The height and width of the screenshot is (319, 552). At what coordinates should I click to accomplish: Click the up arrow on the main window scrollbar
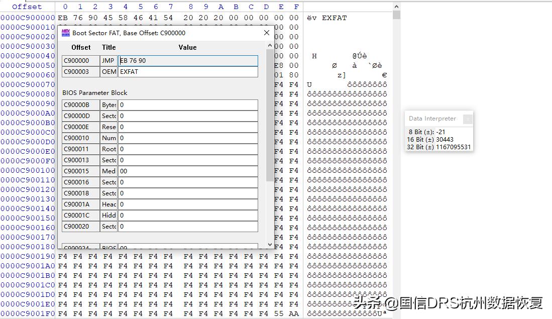pos(396,6)
